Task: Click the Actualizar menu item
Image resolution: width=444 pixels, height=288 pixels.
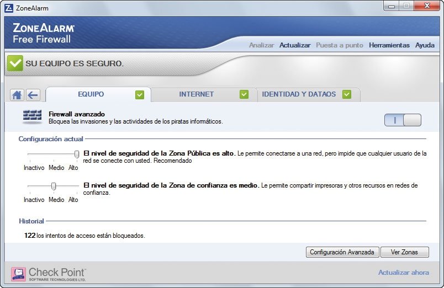Action: (295, 45)
